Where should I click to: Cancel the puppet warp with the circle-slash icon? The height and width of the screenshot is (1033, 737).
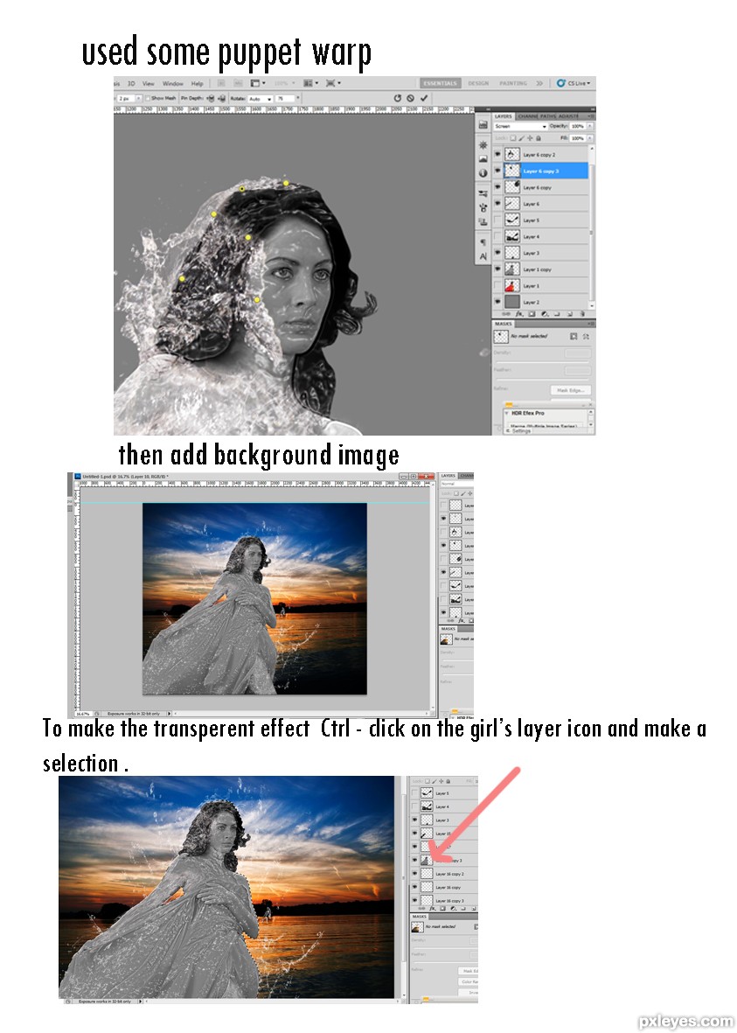coord(410,98)
